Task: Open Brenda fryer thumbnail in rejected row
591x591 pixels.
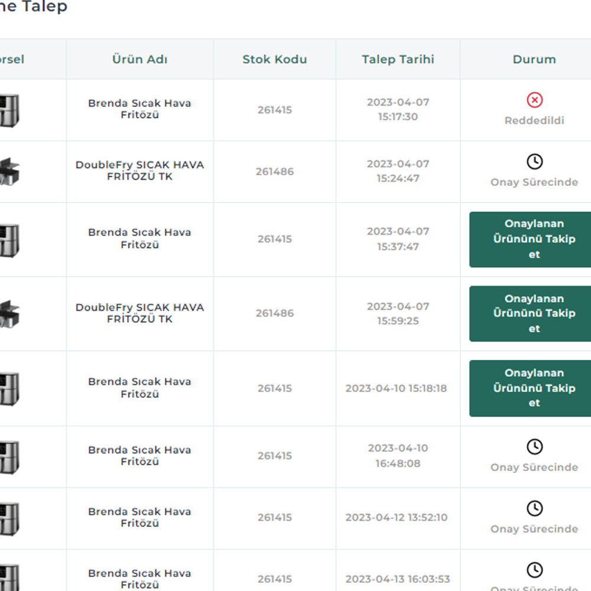Action: tap(9, 111)
